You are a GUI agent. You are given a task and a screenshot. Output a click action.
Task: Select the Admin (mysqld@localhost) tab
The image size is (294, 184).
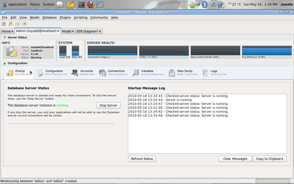36,31
